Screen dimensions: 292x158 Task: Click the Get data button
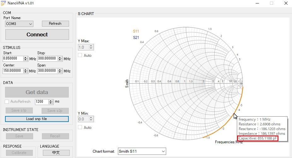tap(37, 92)
